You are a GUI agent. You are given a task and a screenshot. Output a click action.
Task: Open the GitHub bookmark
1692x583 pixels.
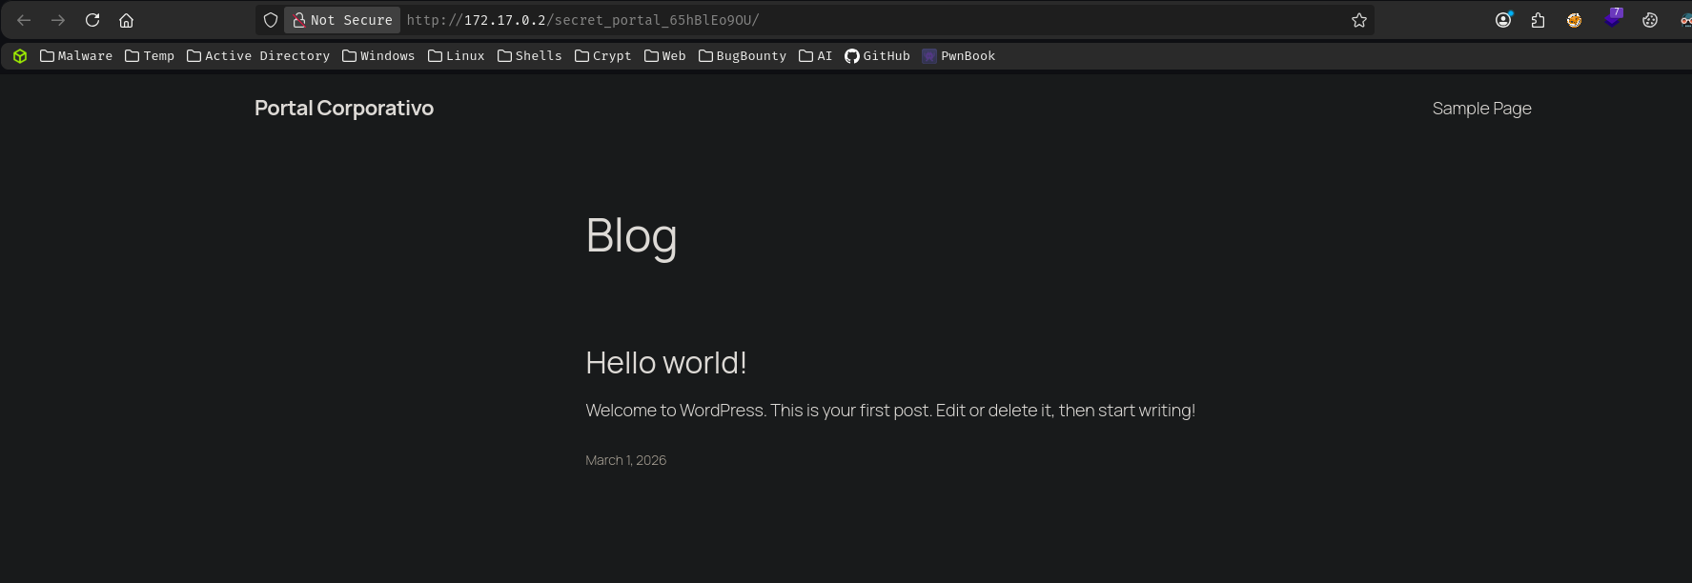pyautogui.click(x=877, y=56)
